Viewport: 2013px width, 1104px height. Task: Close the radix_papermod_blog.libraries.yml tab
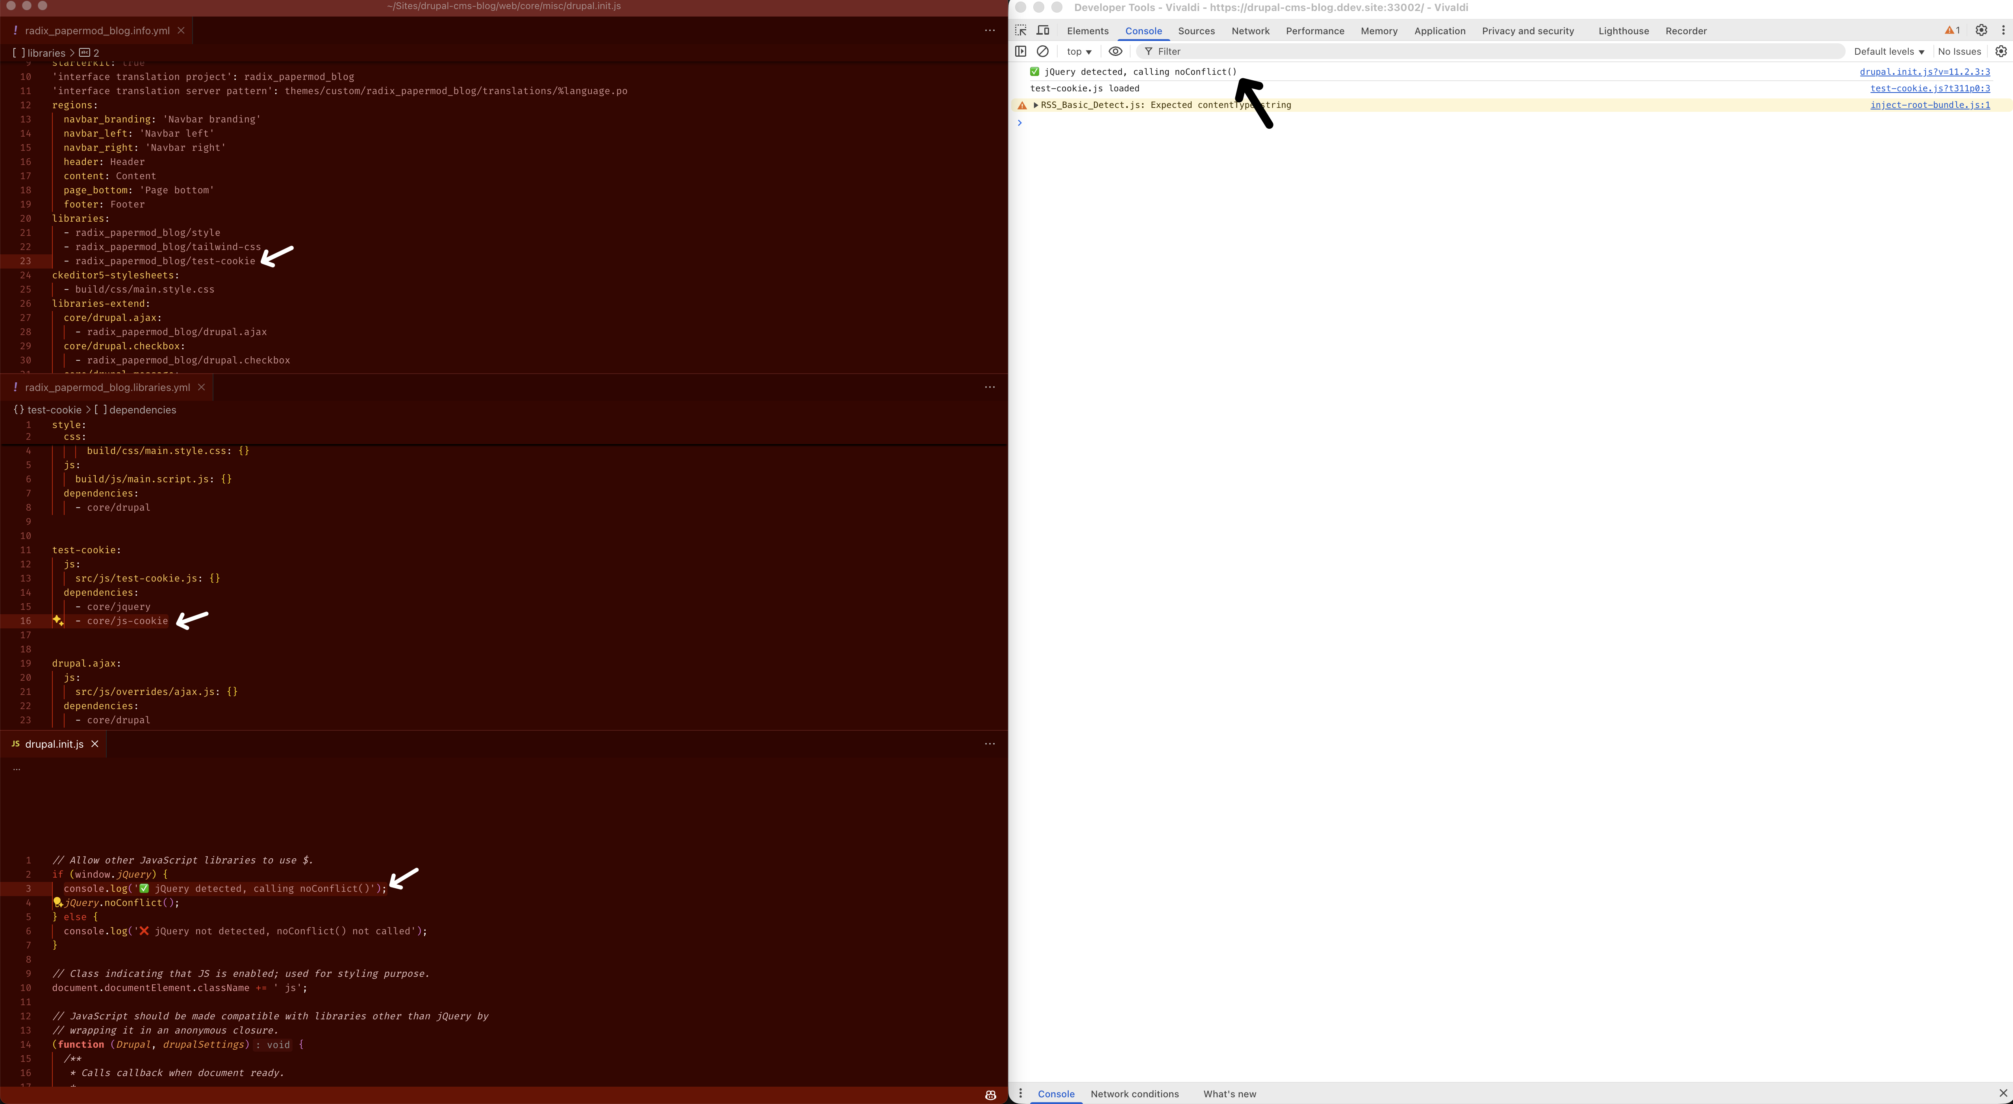(x=201, y=387)
